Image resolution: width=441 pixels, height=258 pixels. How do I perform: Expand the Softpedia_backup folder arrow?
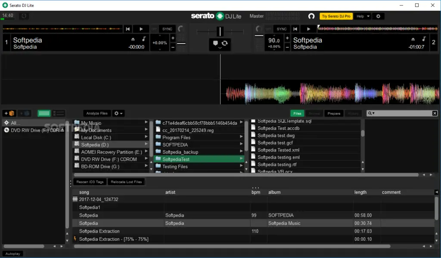(241, 151)
